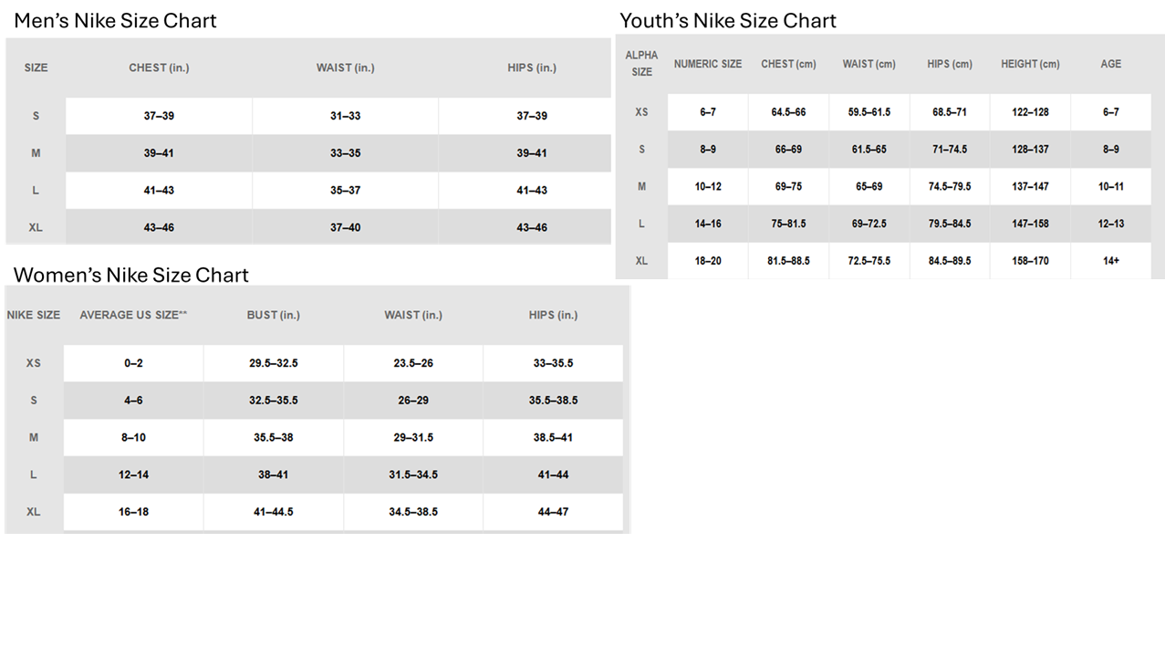Click Youth height value 122–128

click(x=1030, y=112)
